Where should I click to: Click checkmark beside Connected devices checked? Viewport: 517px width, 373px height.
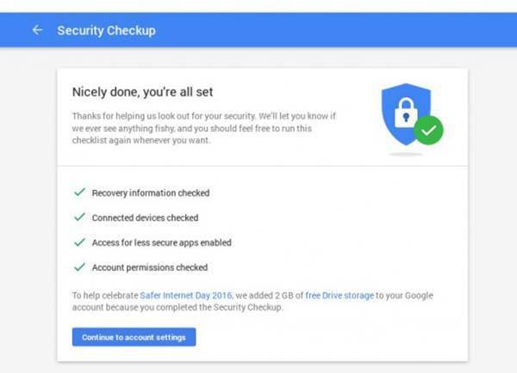tap(79, 217)
